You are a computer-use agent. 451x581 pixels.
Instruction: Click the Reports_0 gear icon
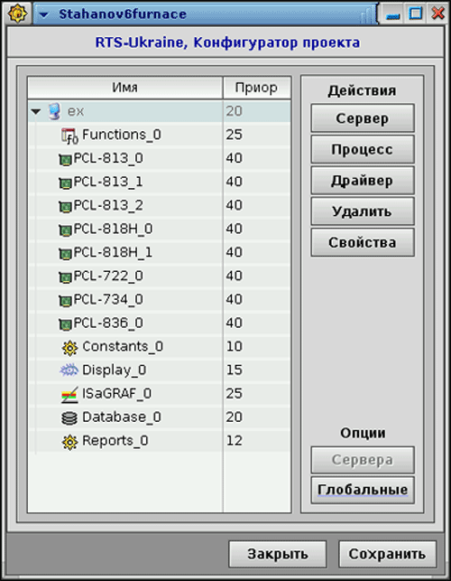(x=69, y=442)
